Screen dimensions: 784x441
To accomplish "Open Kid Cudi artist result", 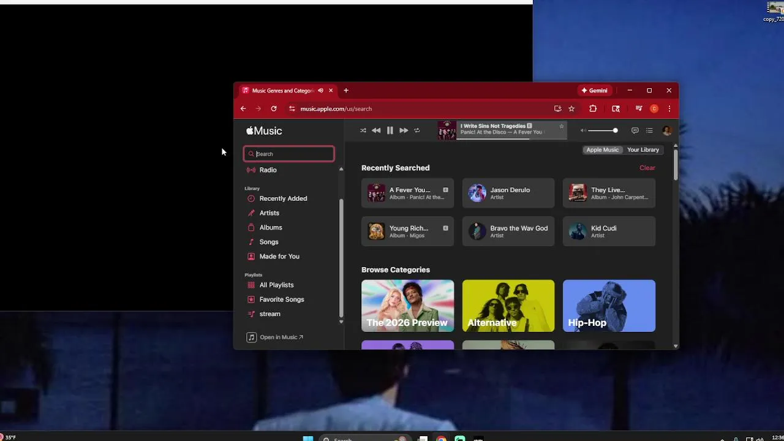I will pos(609,231).
